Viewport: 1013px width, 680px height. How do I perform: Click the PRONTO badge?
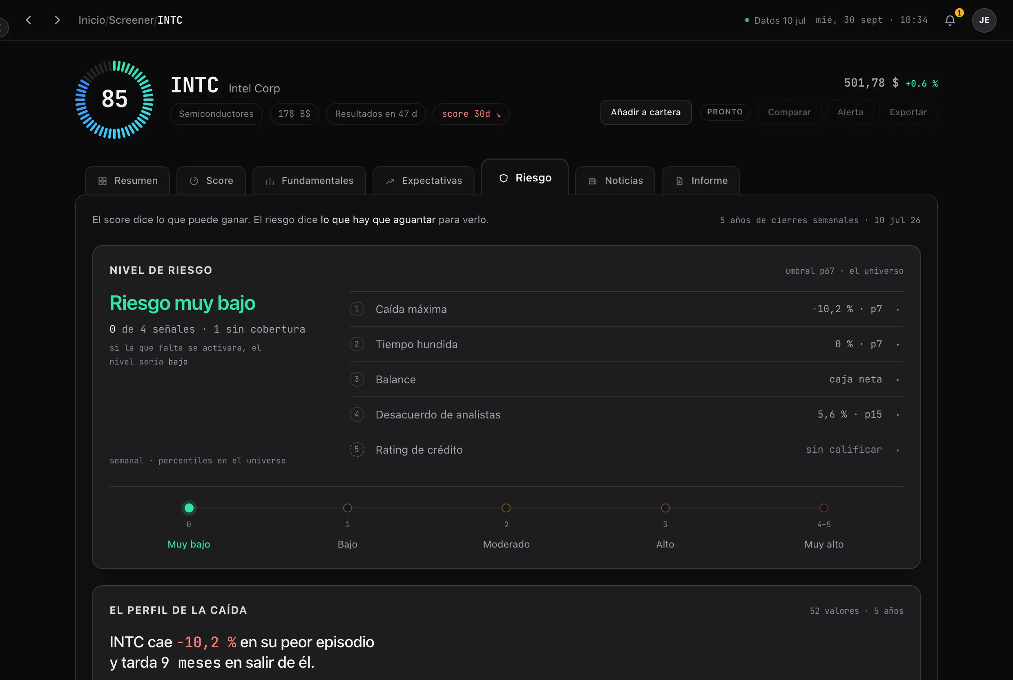coord(725,112)
